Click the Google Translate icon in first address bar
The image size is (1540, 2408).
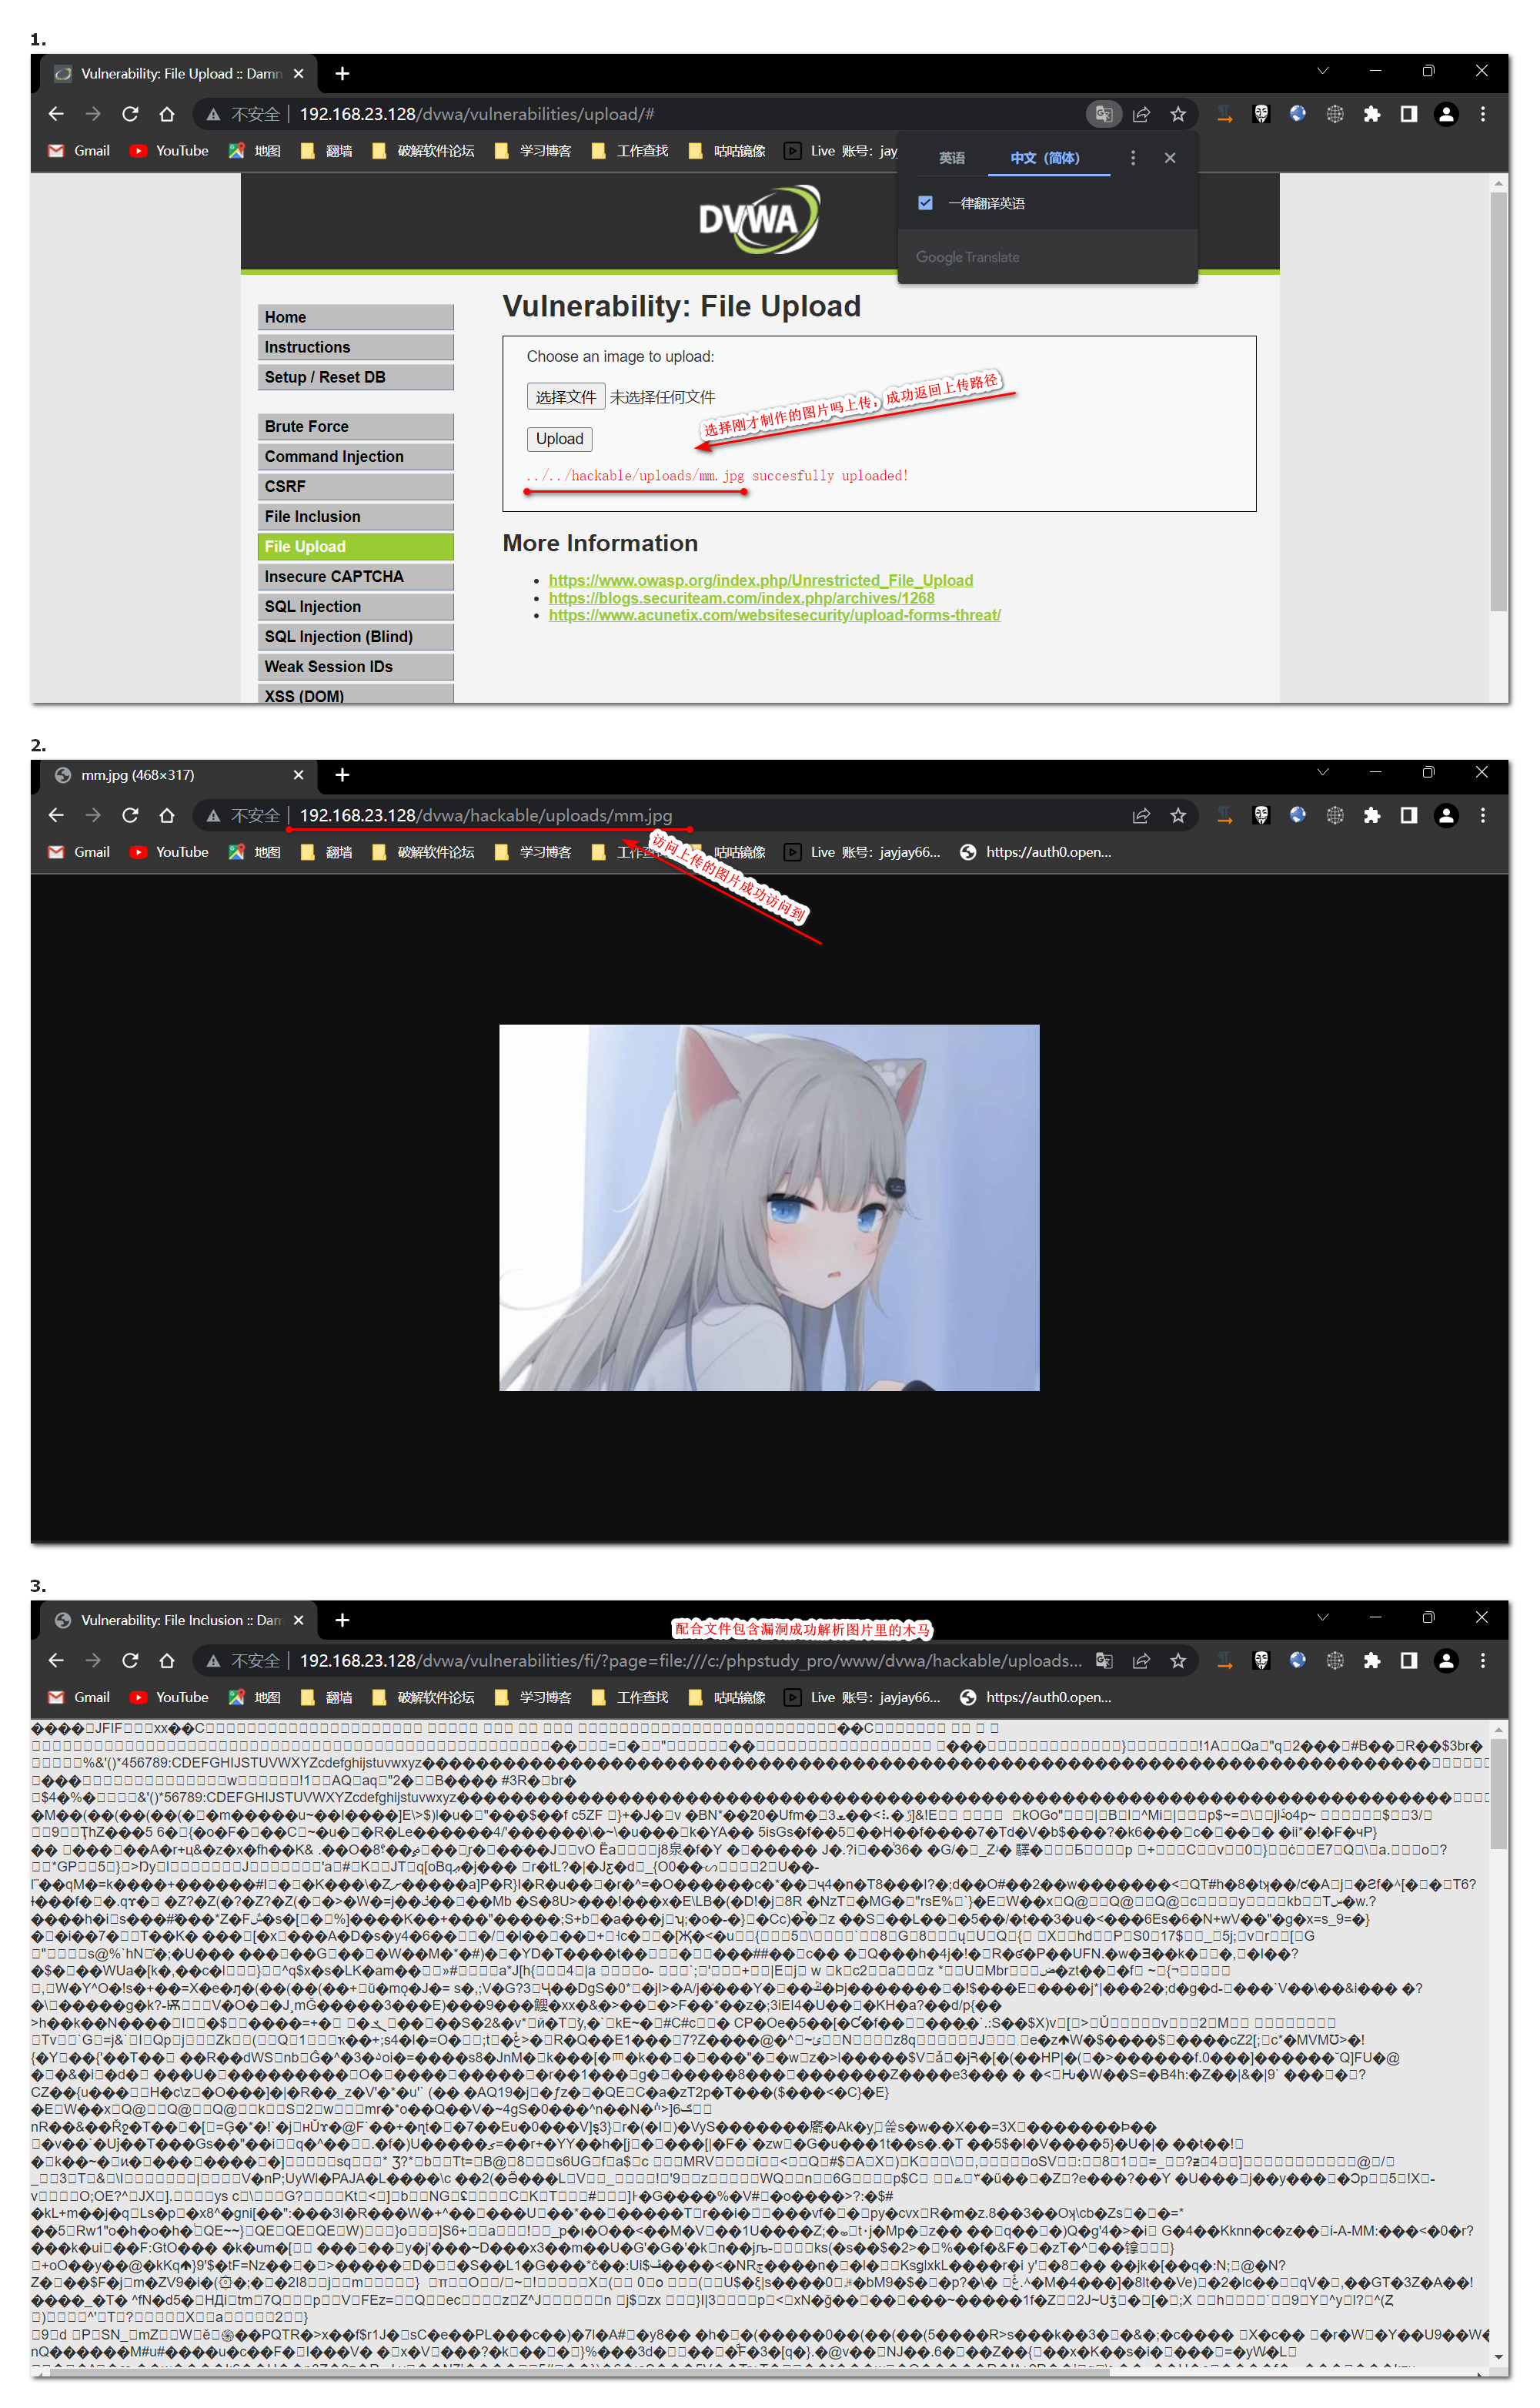(x=1103, y=114)
